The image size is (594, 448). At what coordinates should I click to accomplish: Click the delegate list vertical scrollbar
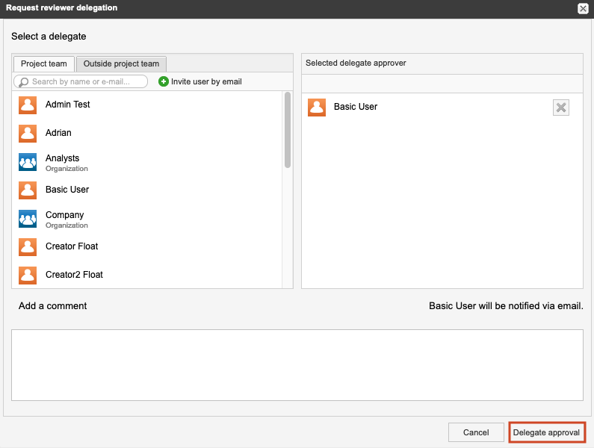click(x=288, y=131)
